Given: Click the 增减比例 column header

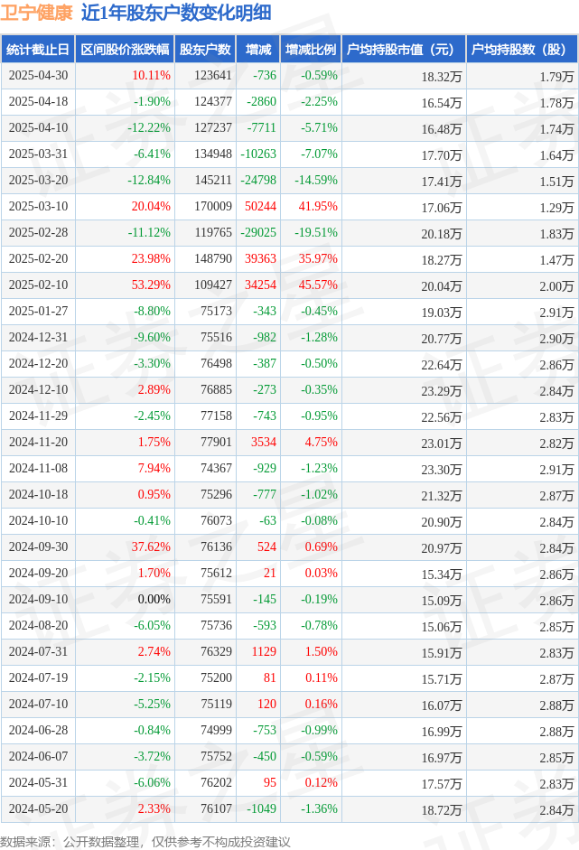Looking at the screenshot, I should [x=311, y=50].
